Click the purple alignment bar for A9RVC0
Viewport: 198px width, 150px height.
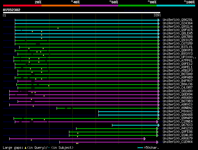(84, 105)
